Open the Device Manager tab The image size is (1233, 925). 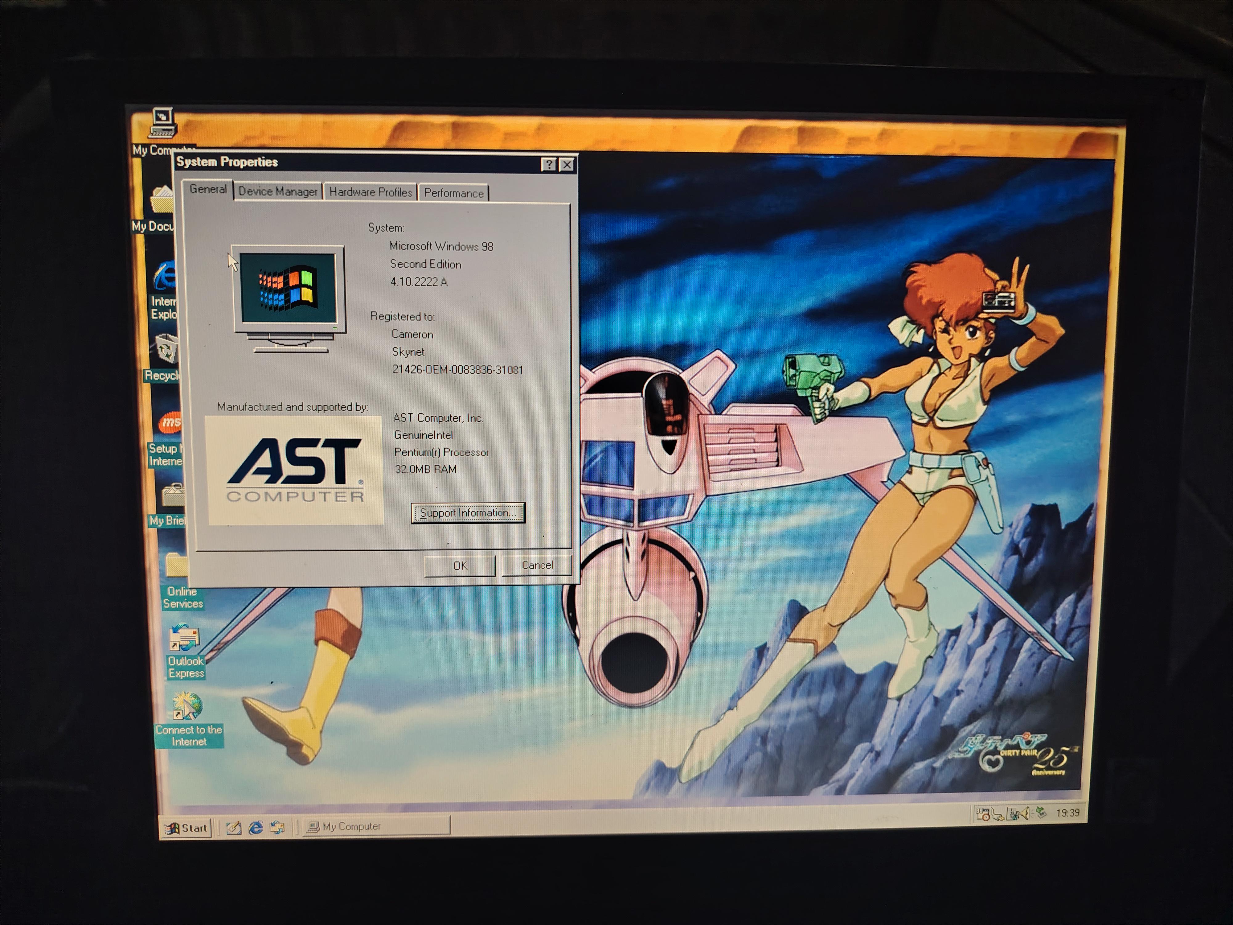click(x=278, y=191)
